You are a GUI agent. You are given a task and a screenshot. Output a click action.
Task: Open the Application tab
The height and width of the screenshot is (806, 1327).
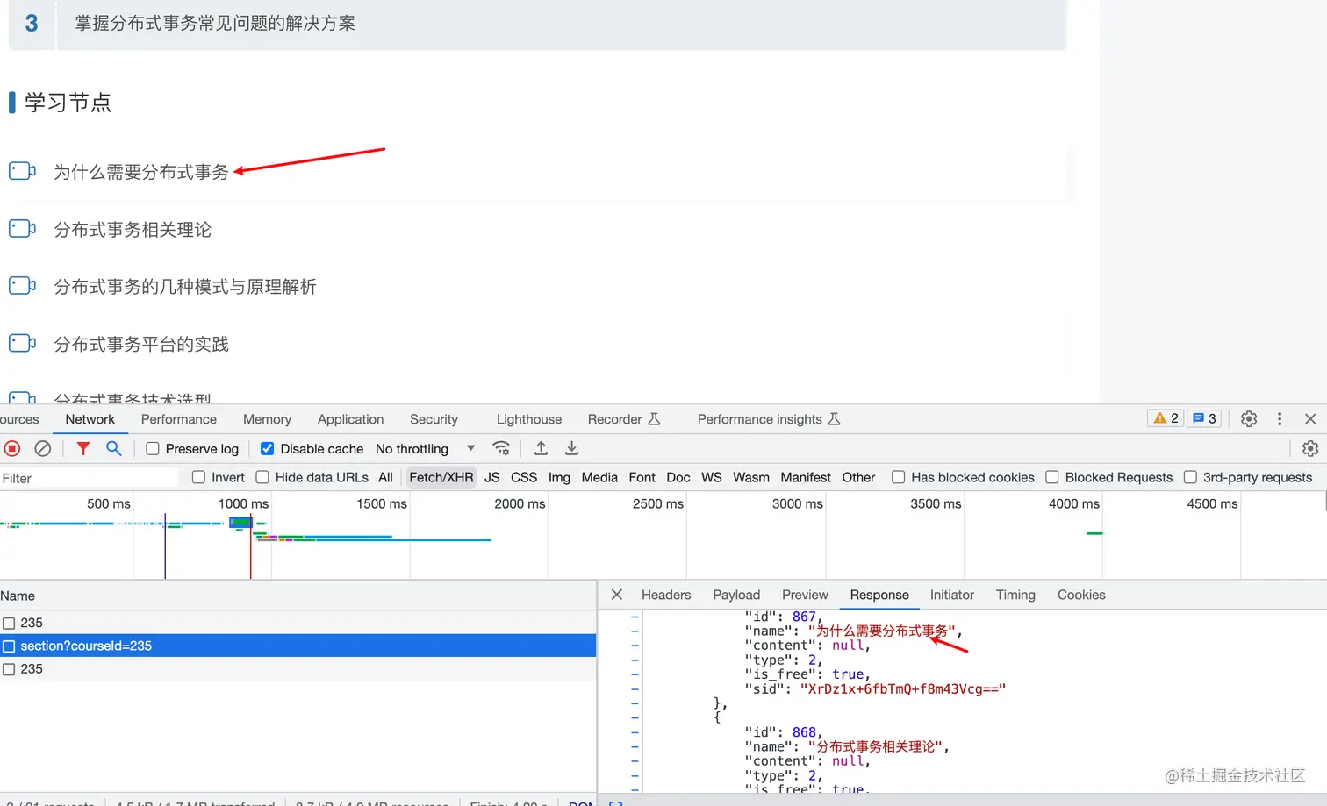pyautogui.click(x=350, y=419)
